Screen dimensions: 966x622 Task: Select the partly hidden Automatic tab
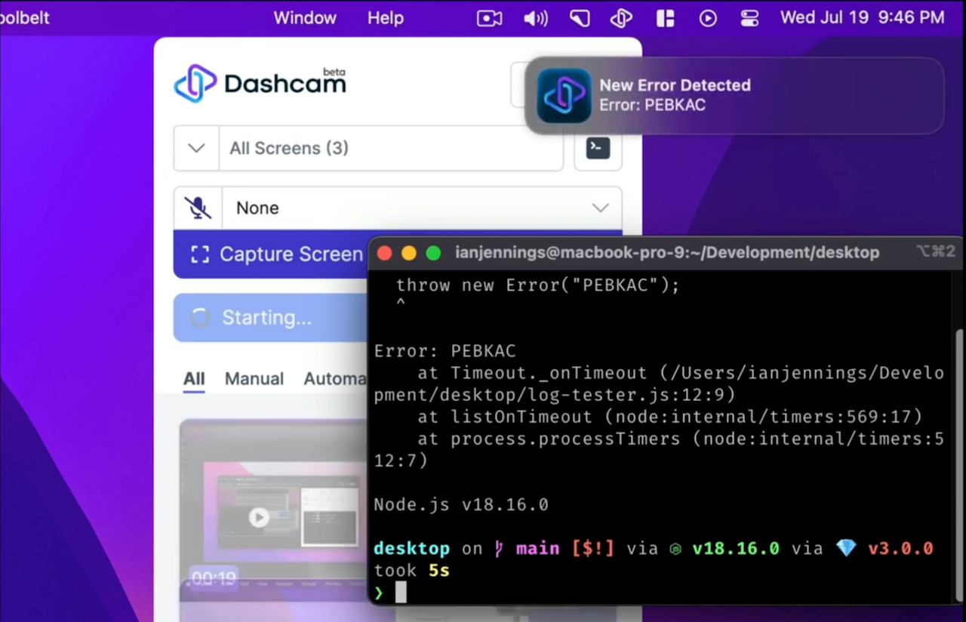[x=336, y=379]
